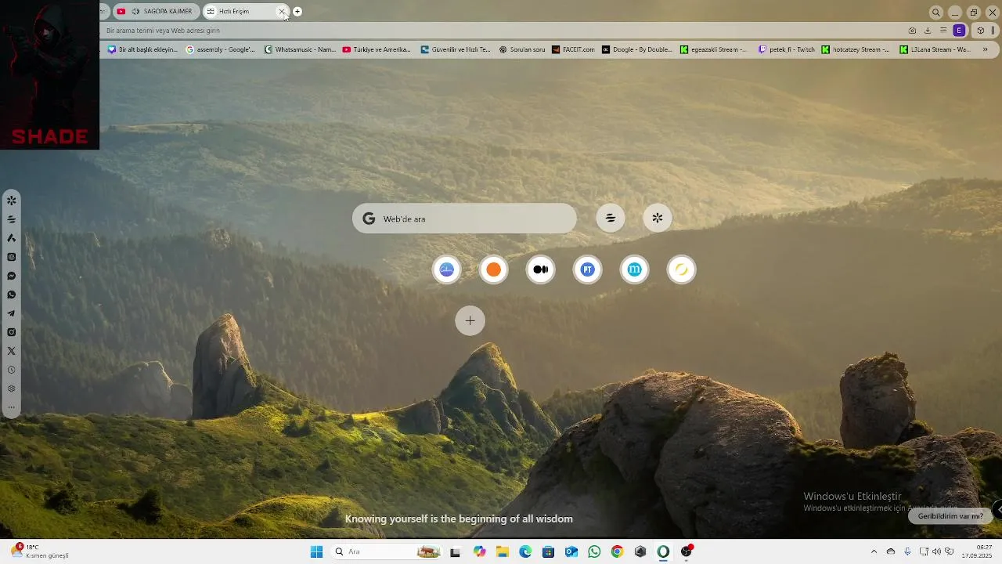
Task: Open the History clock icon in sidebar
Action: [11, 370]
